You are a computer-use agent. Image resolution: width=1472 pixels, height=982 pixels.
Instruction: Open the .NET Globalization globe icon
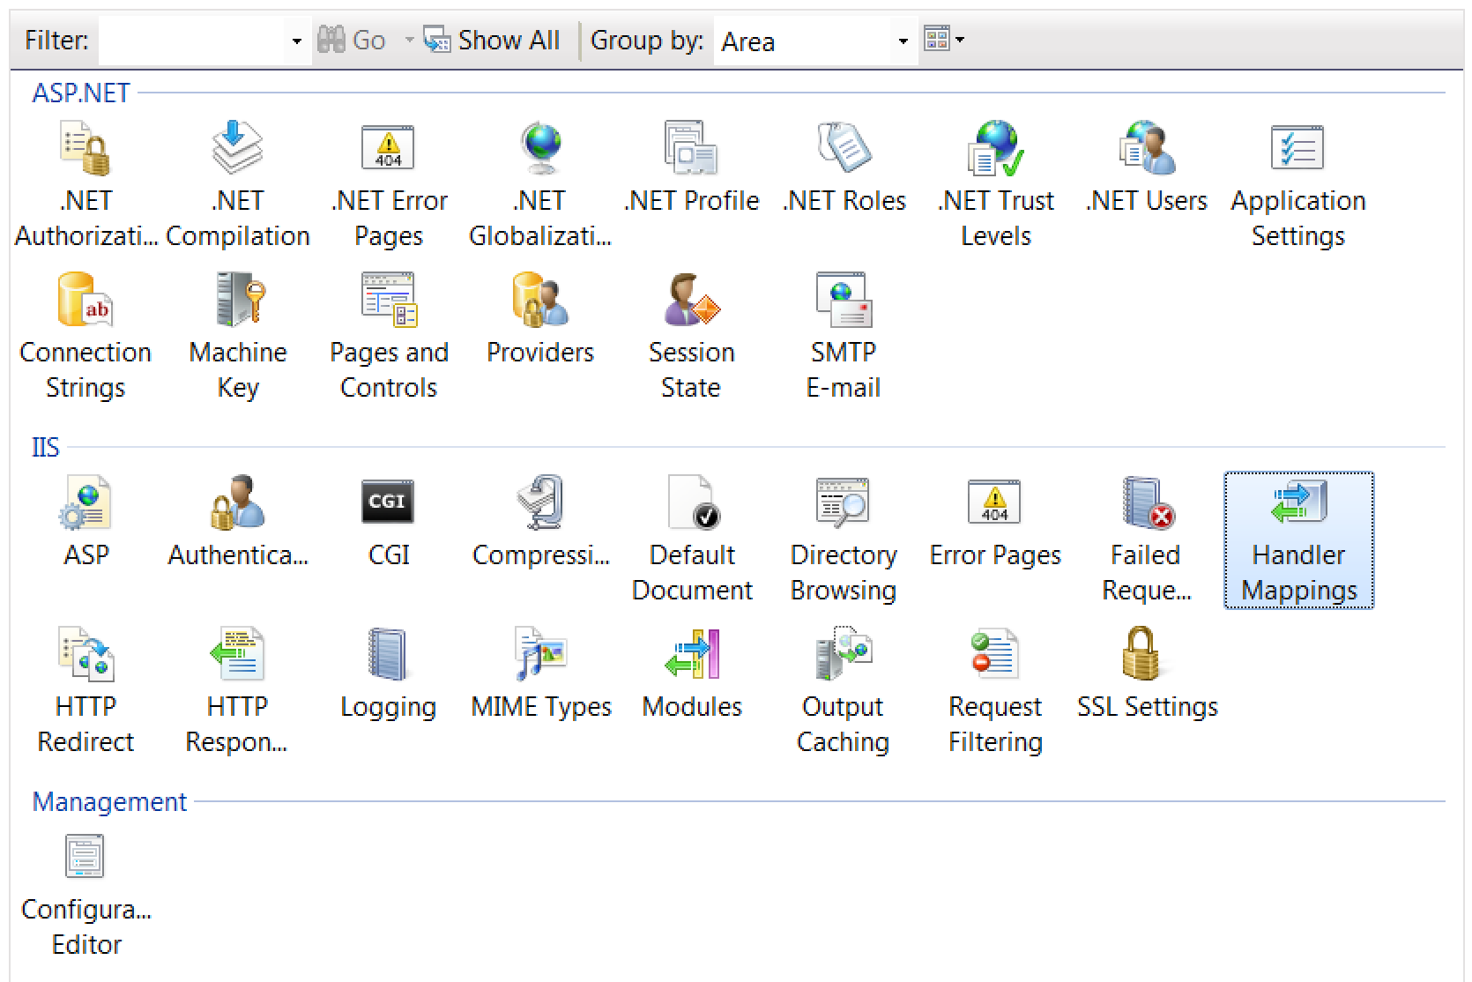click(x=540, y=148)
